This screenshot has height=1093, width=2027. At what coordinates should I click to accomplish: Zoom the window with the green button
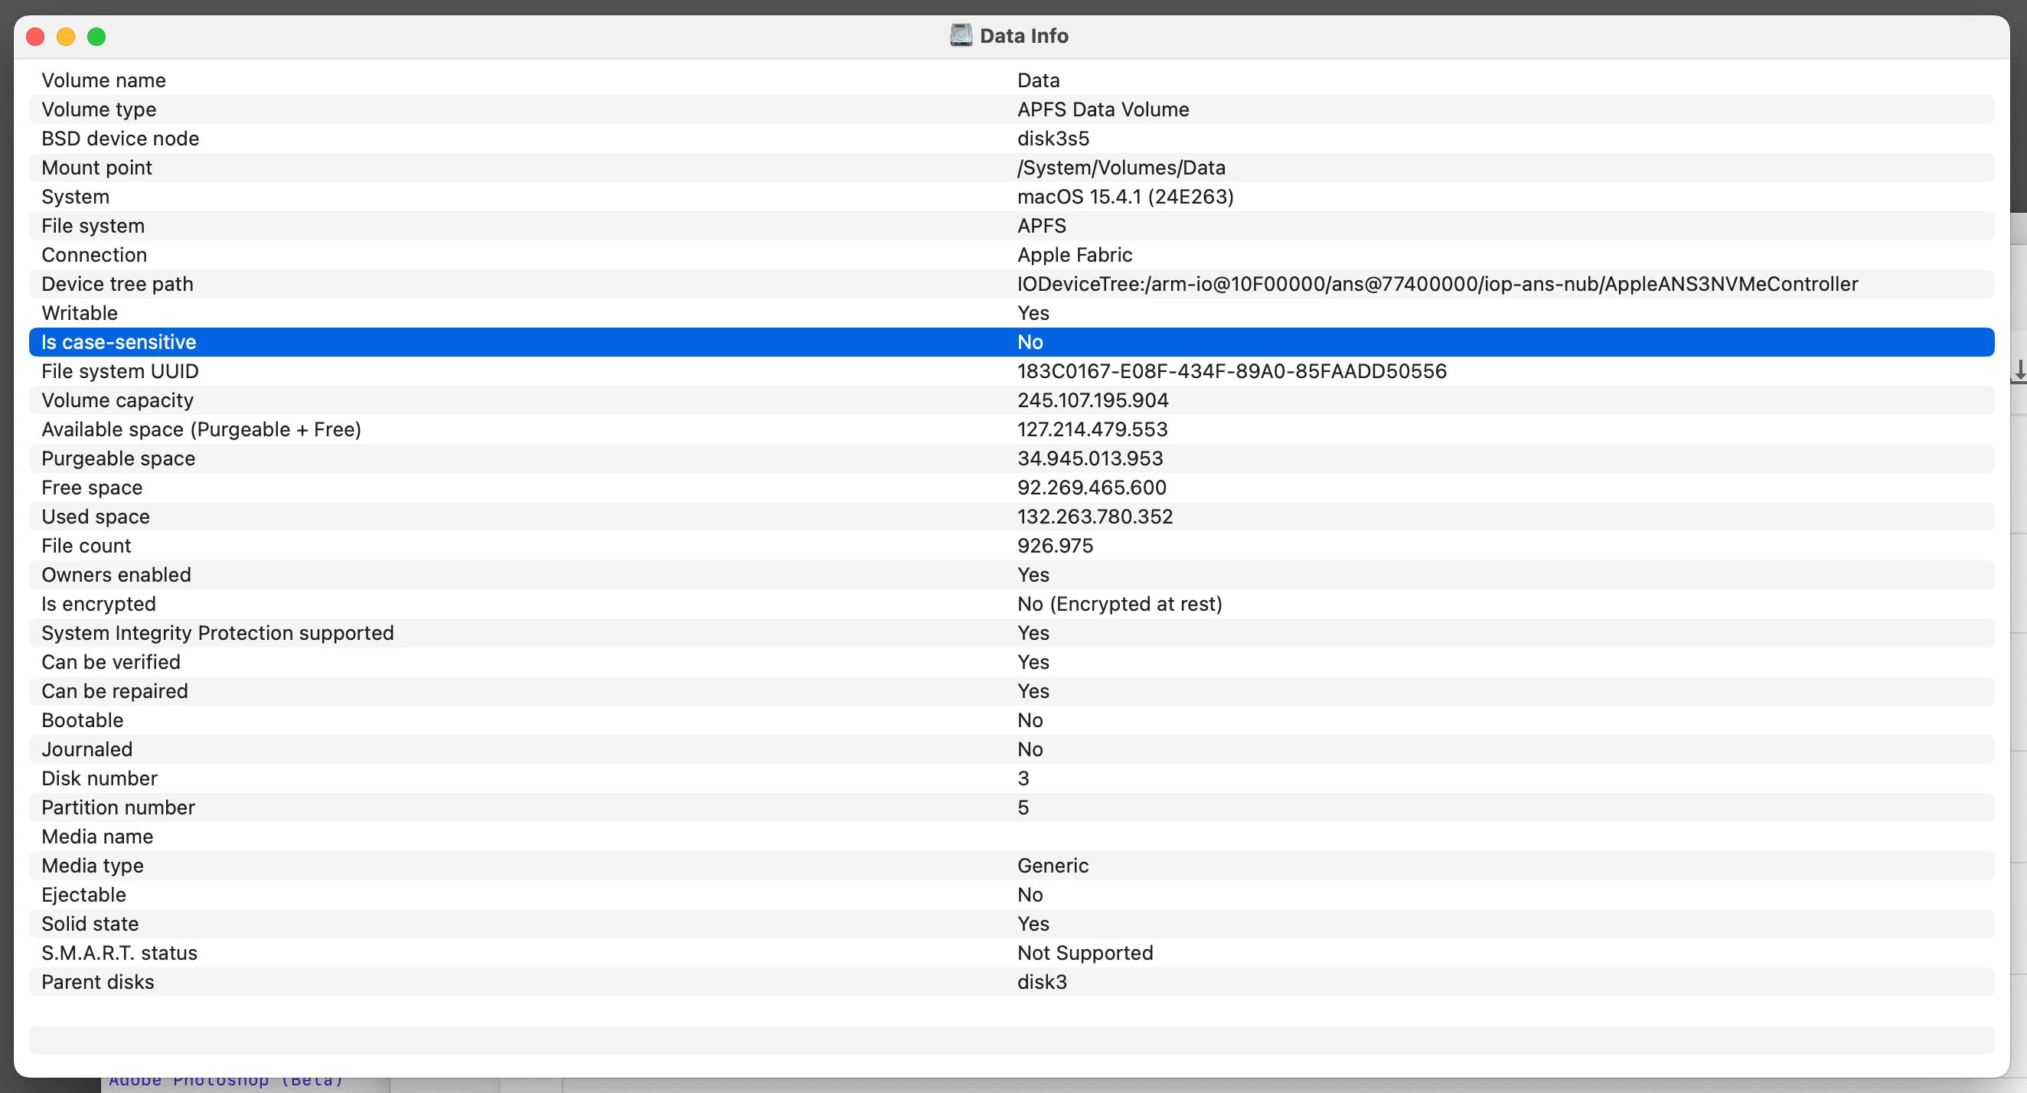click(x=96, y=36)
